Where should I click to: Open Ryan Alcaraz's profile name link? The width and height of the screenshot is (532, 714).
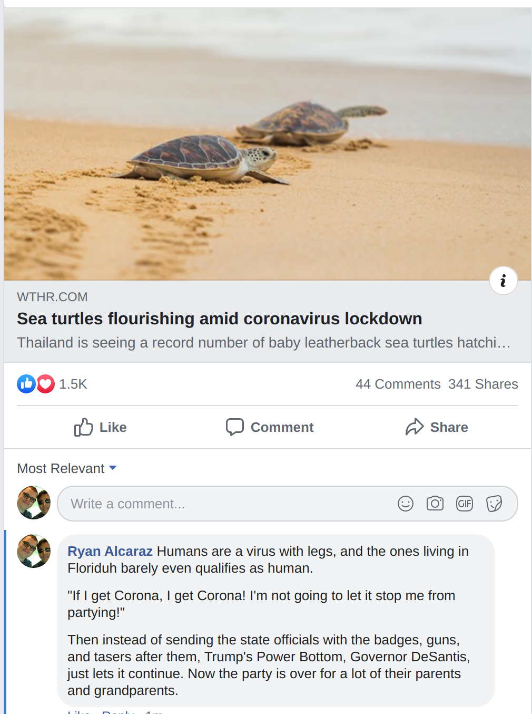click(x=110, y=551)
